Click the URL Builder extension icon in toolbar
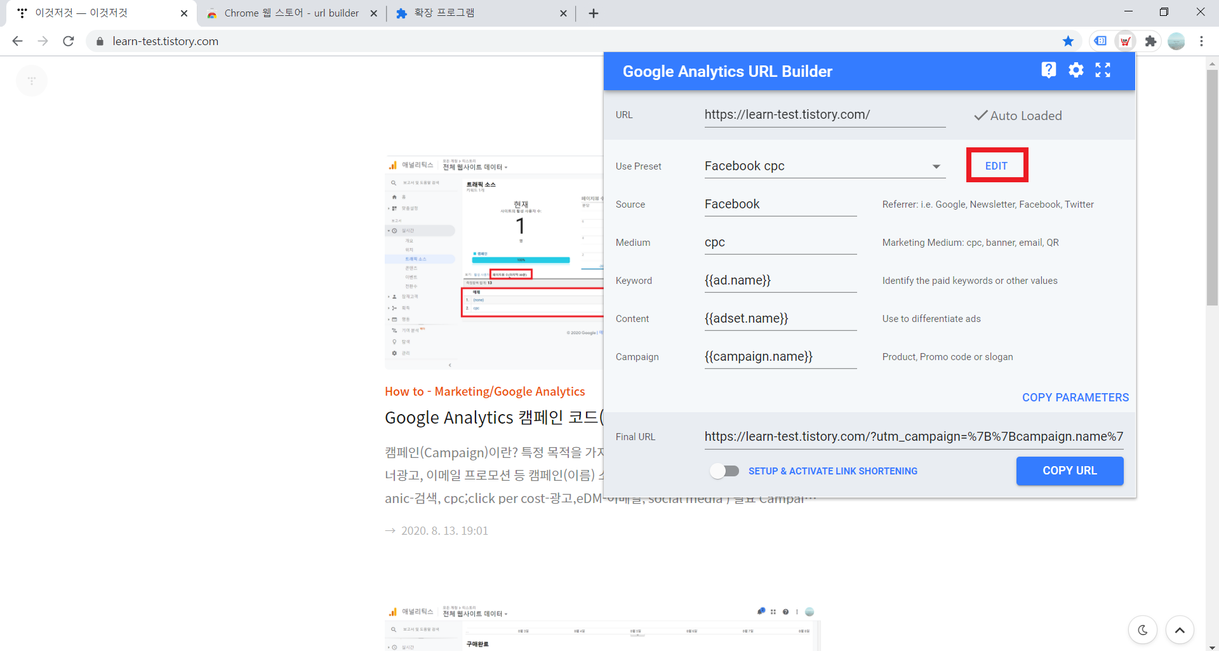The height and width of the screenshot is (651, 1219). [1125, 41]
